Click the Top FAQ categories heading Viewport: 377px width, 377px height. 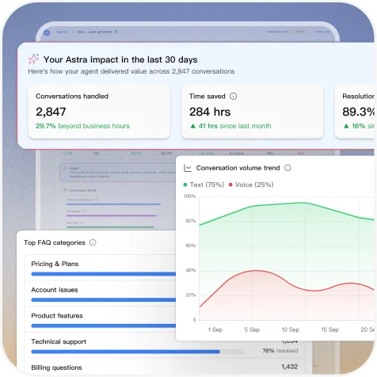[x=55, y=242]
